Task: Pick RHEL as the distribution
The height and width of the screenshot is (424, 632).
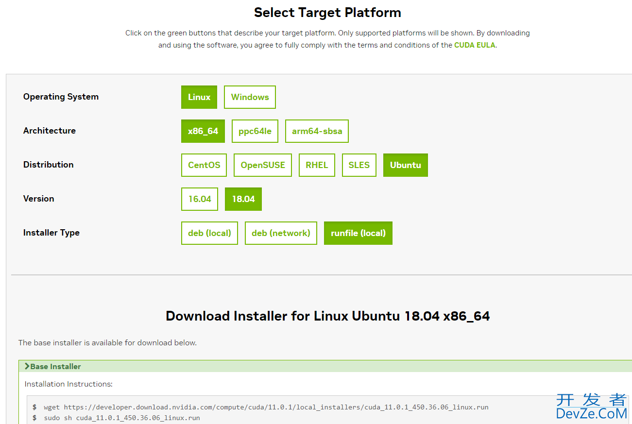Action: pos(317,165)
